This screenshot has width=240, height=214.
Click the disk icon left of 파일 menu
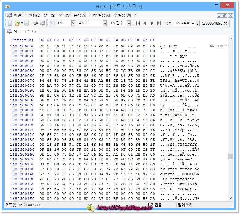point(10,15)
